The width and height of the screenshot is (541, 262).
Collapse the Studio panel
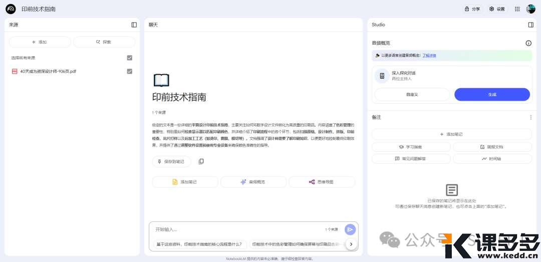(530, 25)
